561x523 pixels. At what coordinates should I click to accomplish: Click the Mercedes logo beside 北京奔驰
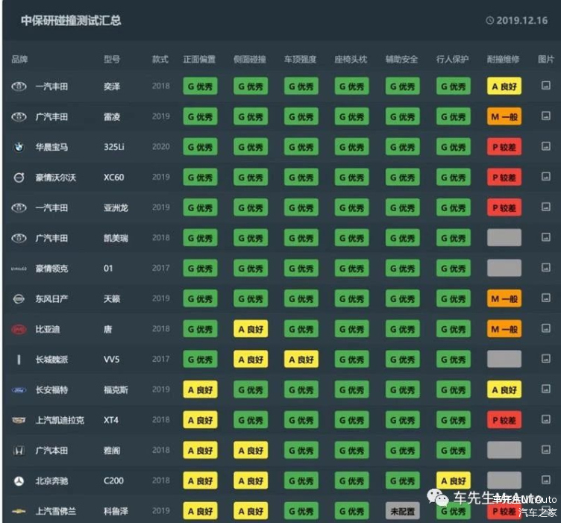coord(19,481)
